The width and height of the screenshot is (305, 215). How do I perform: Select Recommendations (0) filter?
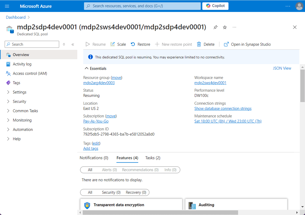click(x=140, y=170)
